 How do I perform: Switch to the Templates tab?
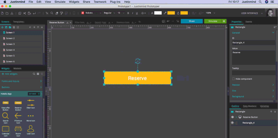18,22
